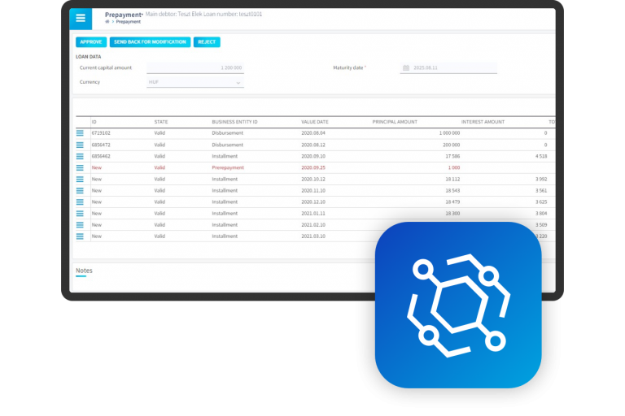The width and height of the screenshot is (625, 416).
Task: Expand the Currency HUF dropdown
Action: coord(238,82)
